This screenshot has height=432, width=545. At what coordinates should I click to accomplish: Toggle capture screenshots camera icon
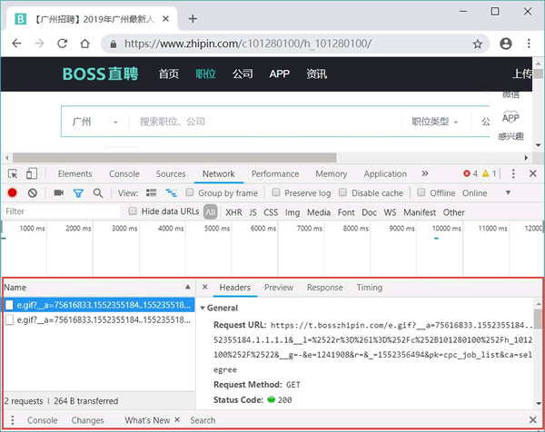click(x=59, y=192)
